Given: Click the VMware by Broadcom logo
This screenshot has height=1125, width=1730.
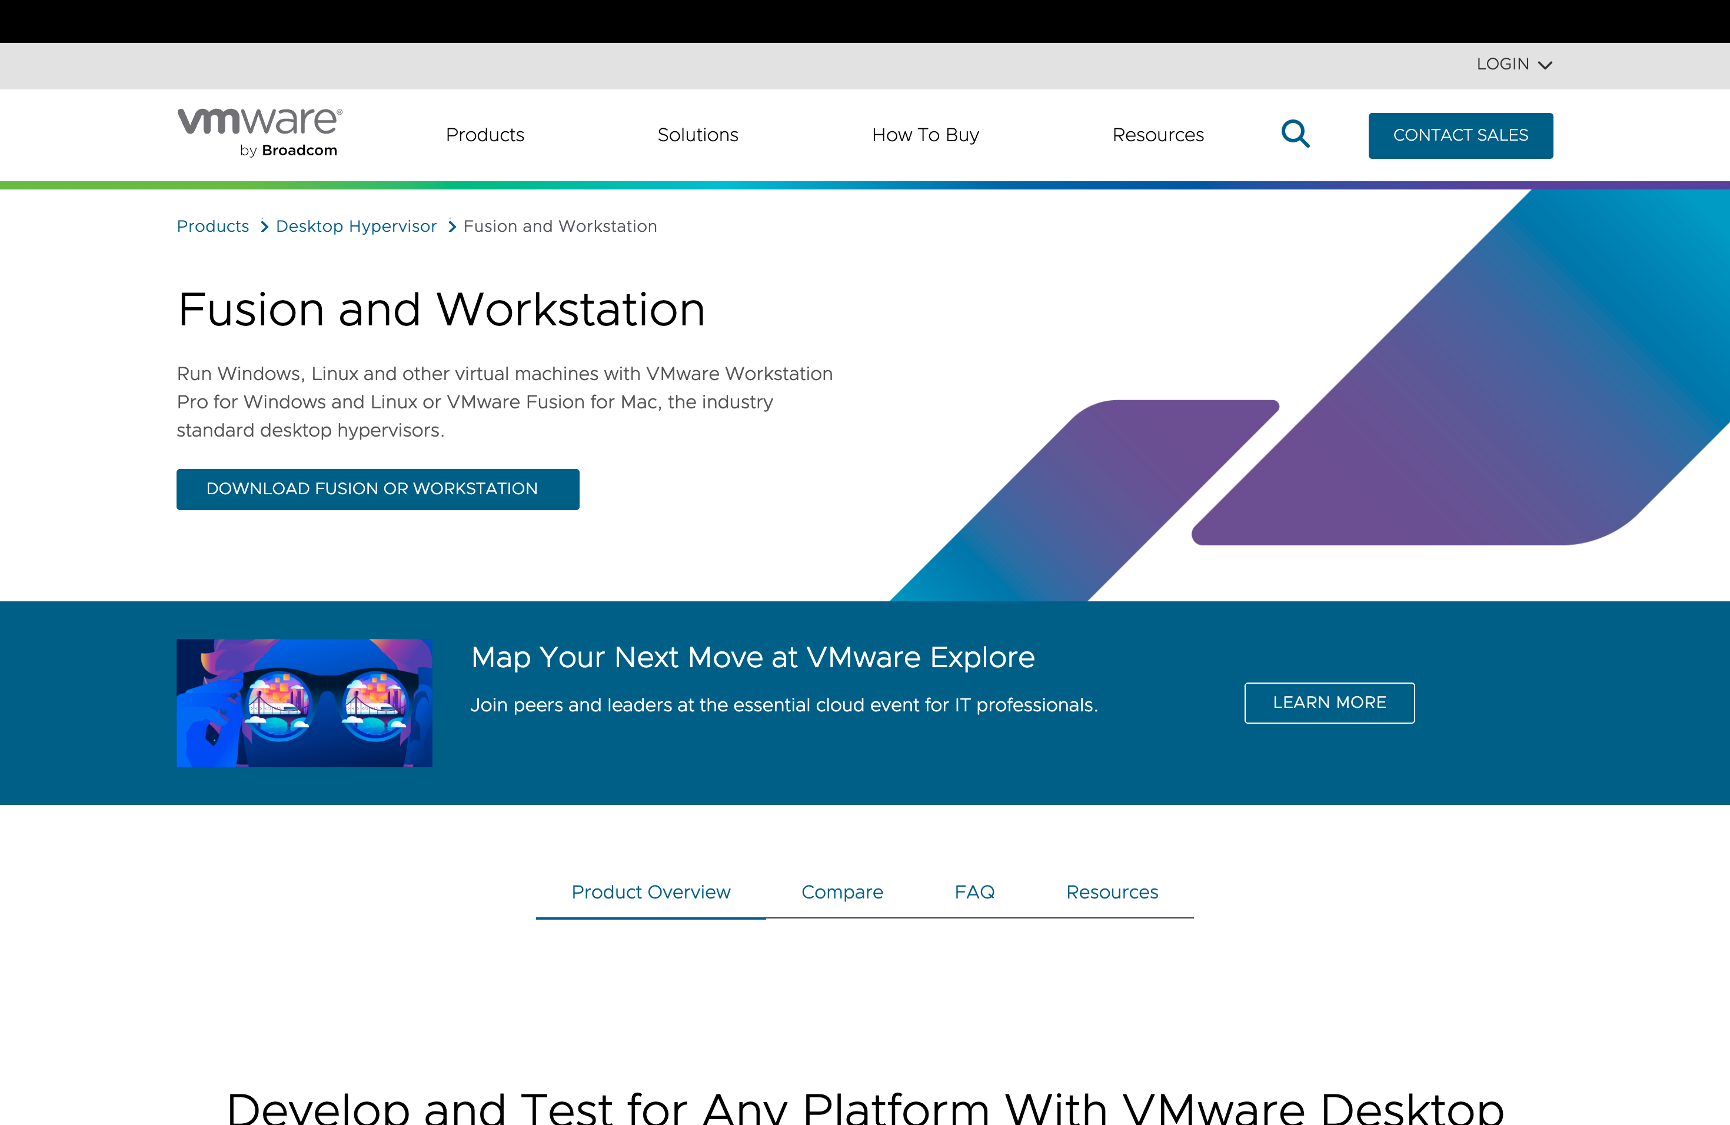Looking at the screenshot, I should (259, 132).
